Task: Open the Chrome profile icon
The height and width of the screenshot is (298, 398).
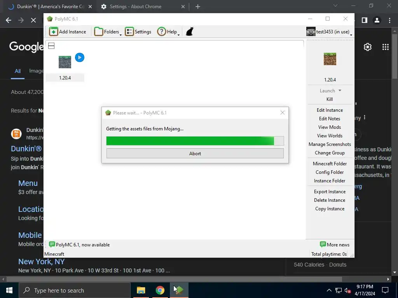Action: pos(377,20)
